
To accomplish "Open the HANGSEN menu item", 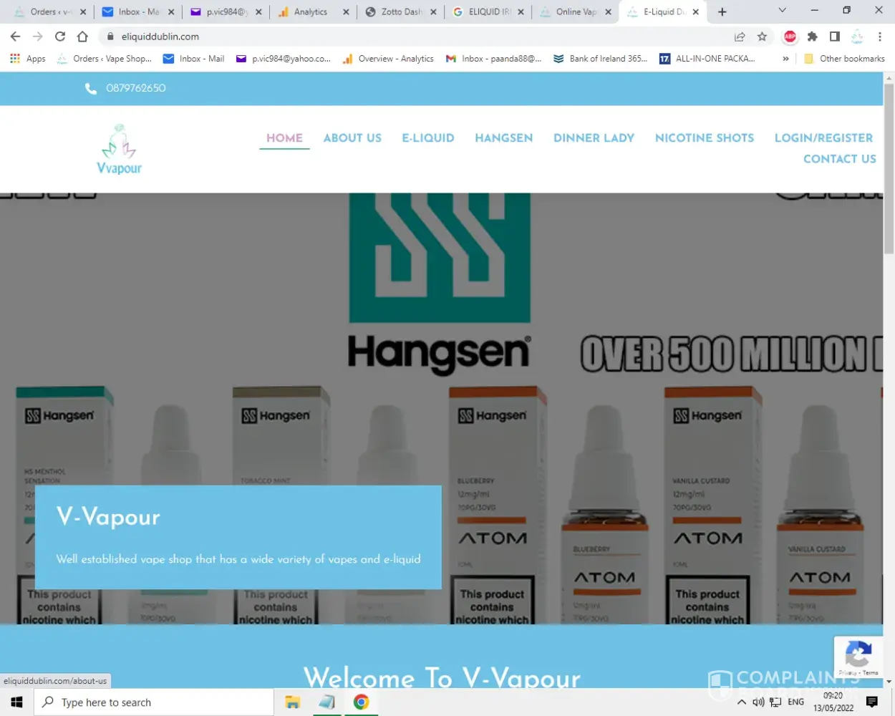I will (x=504, y=138).
